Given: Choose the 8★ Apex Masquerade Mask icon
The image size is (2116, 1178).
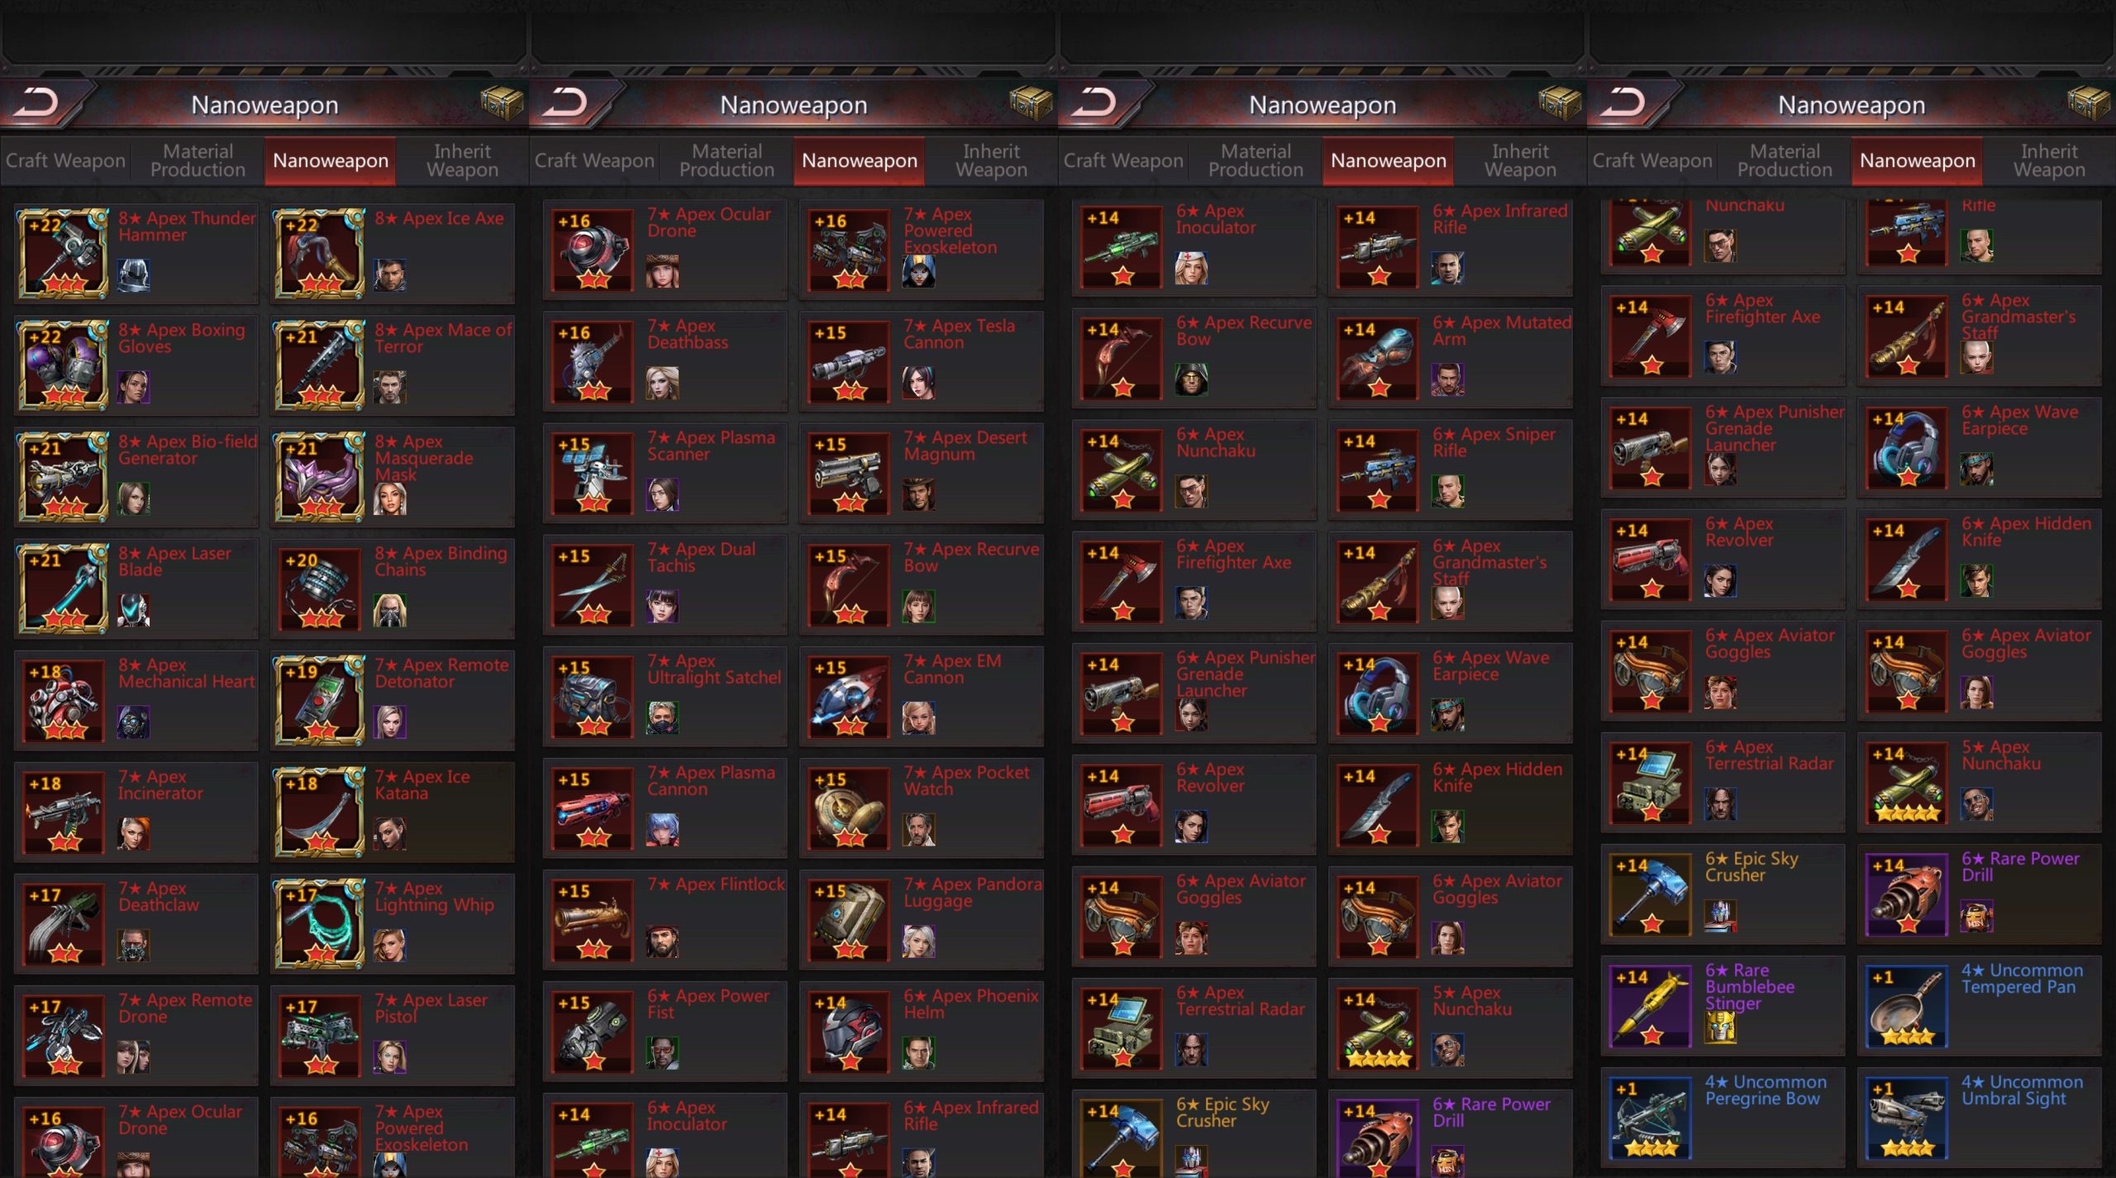Looking at the screenshot, I should pos(320,476).
